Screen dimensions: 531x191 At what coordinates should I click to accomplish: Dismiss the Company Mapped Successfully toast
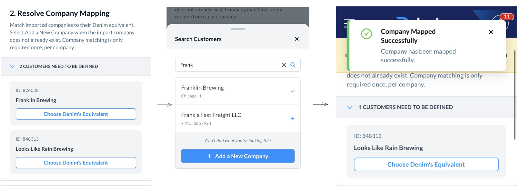491,32
